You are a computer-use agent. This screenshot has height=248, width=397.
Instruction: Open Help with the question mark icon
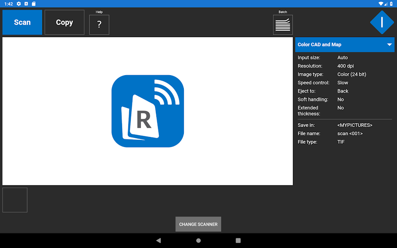99,25
